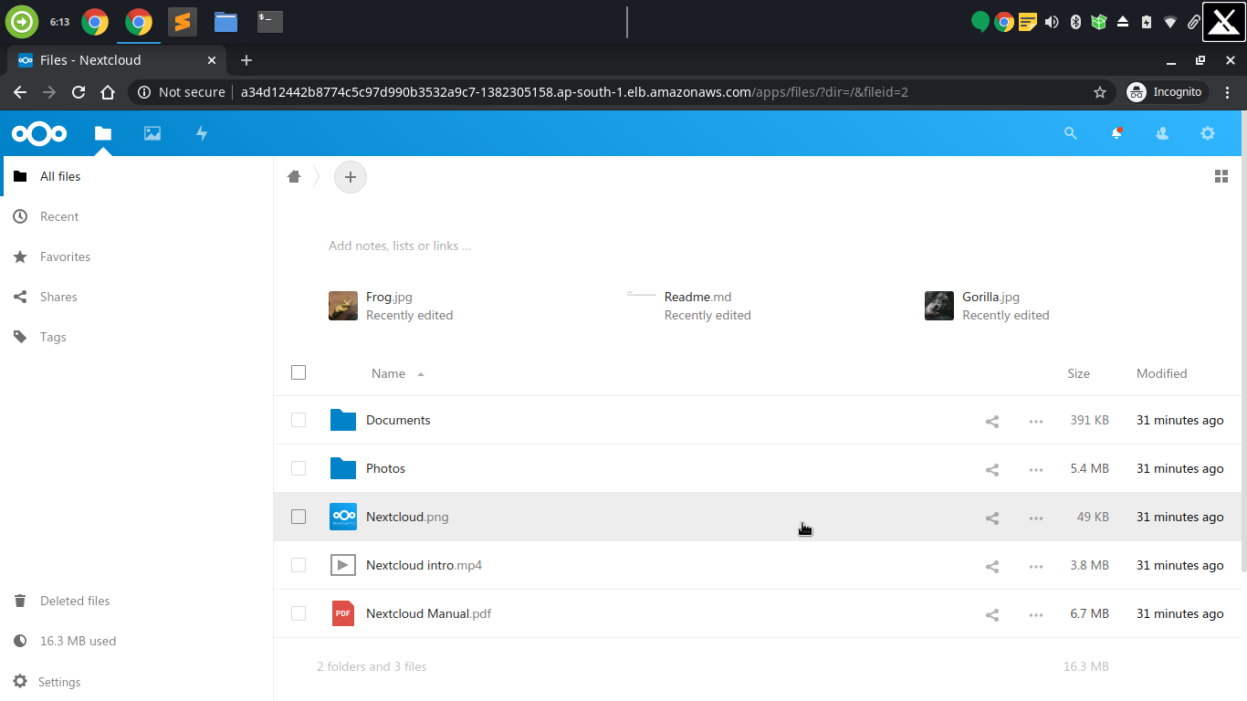This screenshot has width=1247, height=701.
Task: Open more actions for Nextcloud.png
Action: (1036, 518)
